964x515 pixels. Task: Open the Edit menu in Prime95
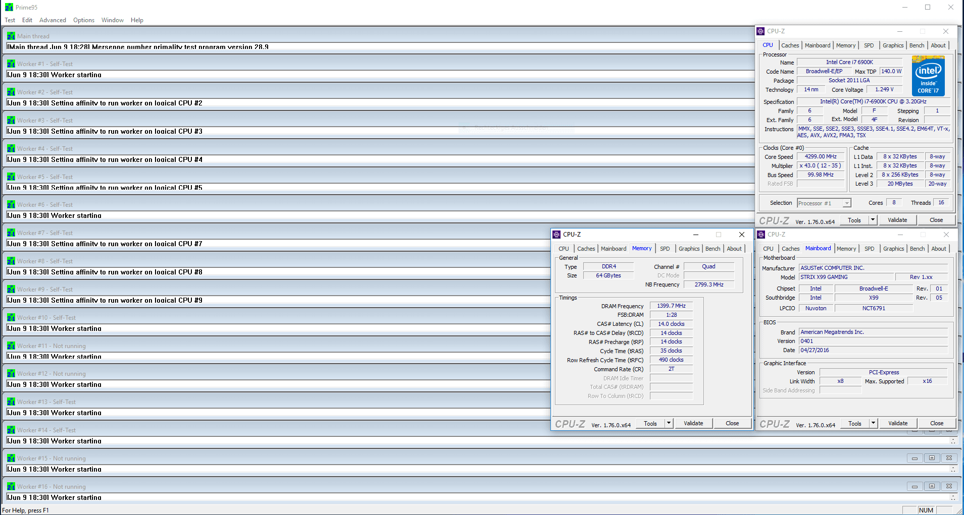[27, 20]
